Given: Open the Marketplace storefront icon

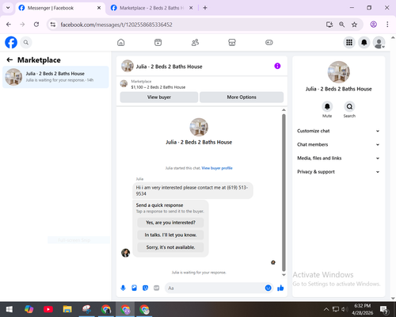Looking at the screenshot, I should (x=232, y=42).
